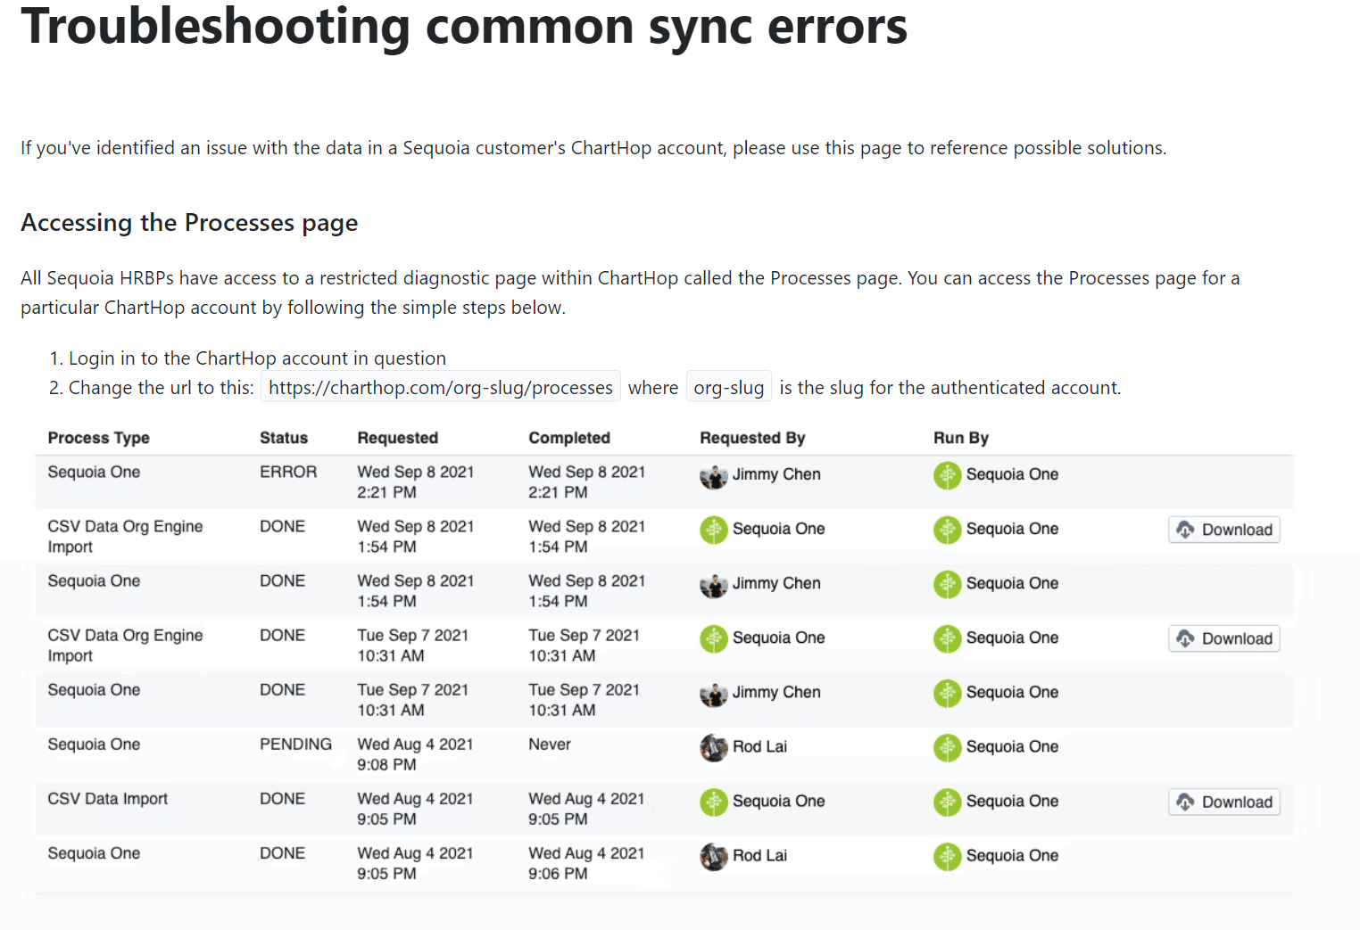Click the PENDING status label for Sequoia One
This screenshot has height=930, width=1360.
point(295,744)
